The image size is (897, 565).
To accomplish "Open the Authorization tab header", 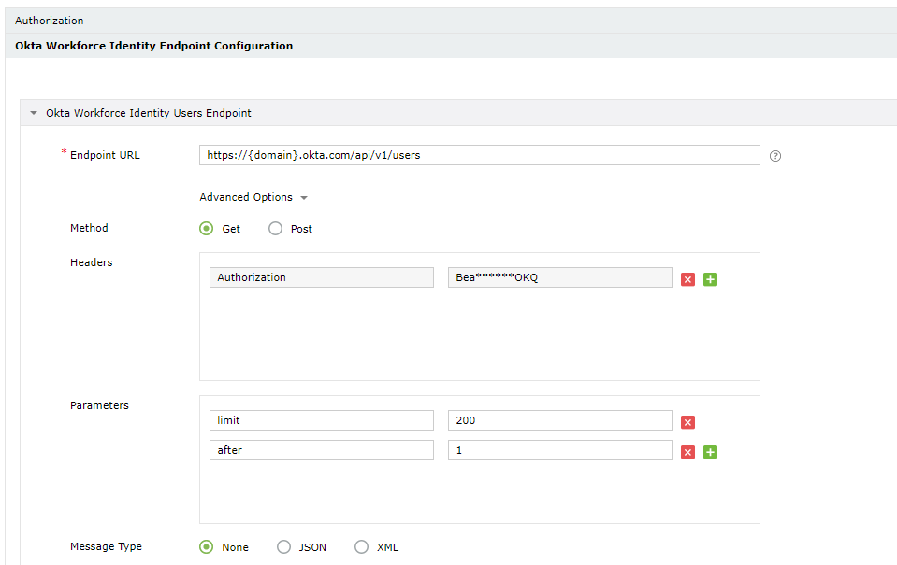I will (x=50, y=21).
